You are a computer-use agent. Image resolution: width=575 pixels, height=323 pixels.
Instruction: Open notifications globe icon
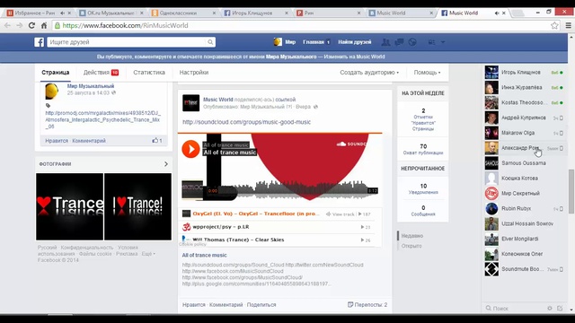(x=412, y=42)
